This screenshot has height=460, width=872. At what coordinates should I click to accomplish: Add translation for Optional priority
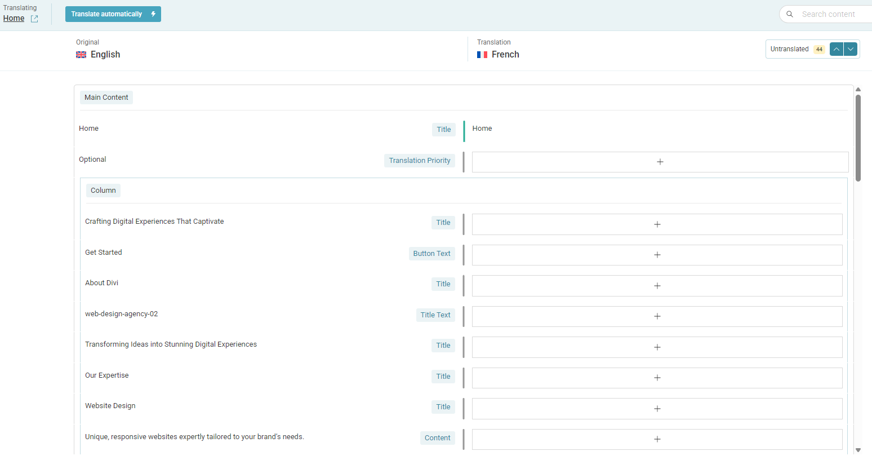coord(660,162)
